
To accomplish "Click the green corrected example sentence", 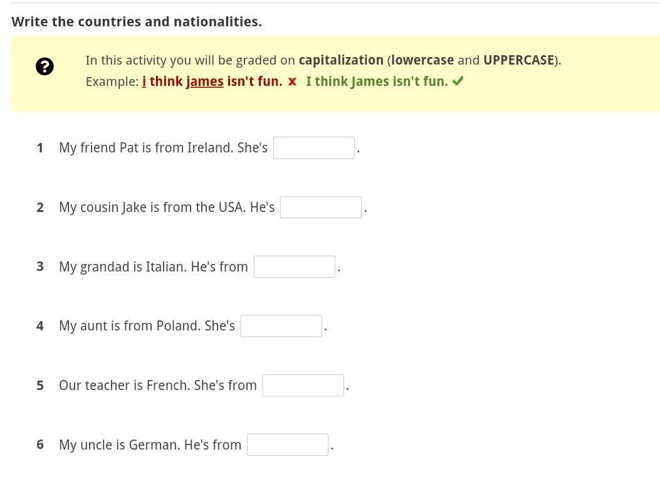I will pyautogui.click(x=377, y=82).
